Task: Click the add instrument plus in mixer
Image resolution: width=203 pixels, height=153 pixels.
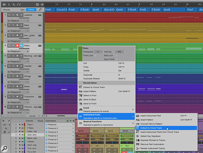Action: [x=73, y=120]
